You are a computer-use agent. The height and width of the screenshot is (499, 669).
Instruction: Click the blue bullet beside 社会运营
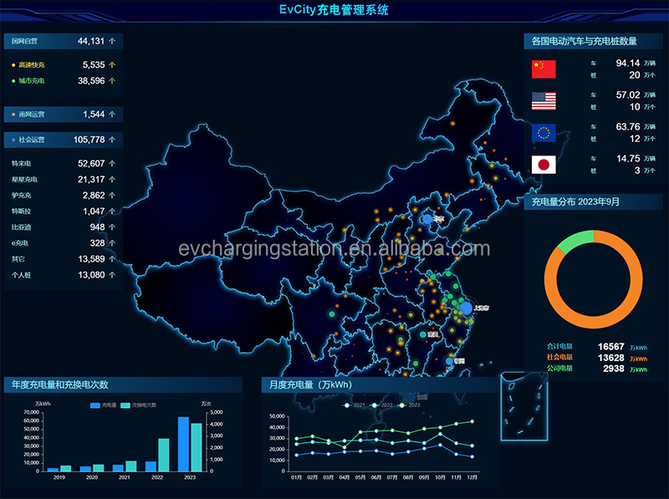13,140
